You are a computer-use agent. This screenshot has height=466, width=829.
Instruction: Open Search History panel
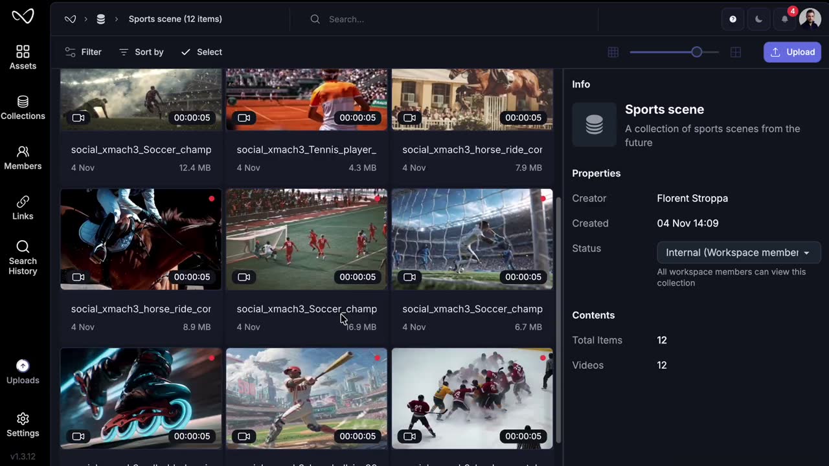23,258
